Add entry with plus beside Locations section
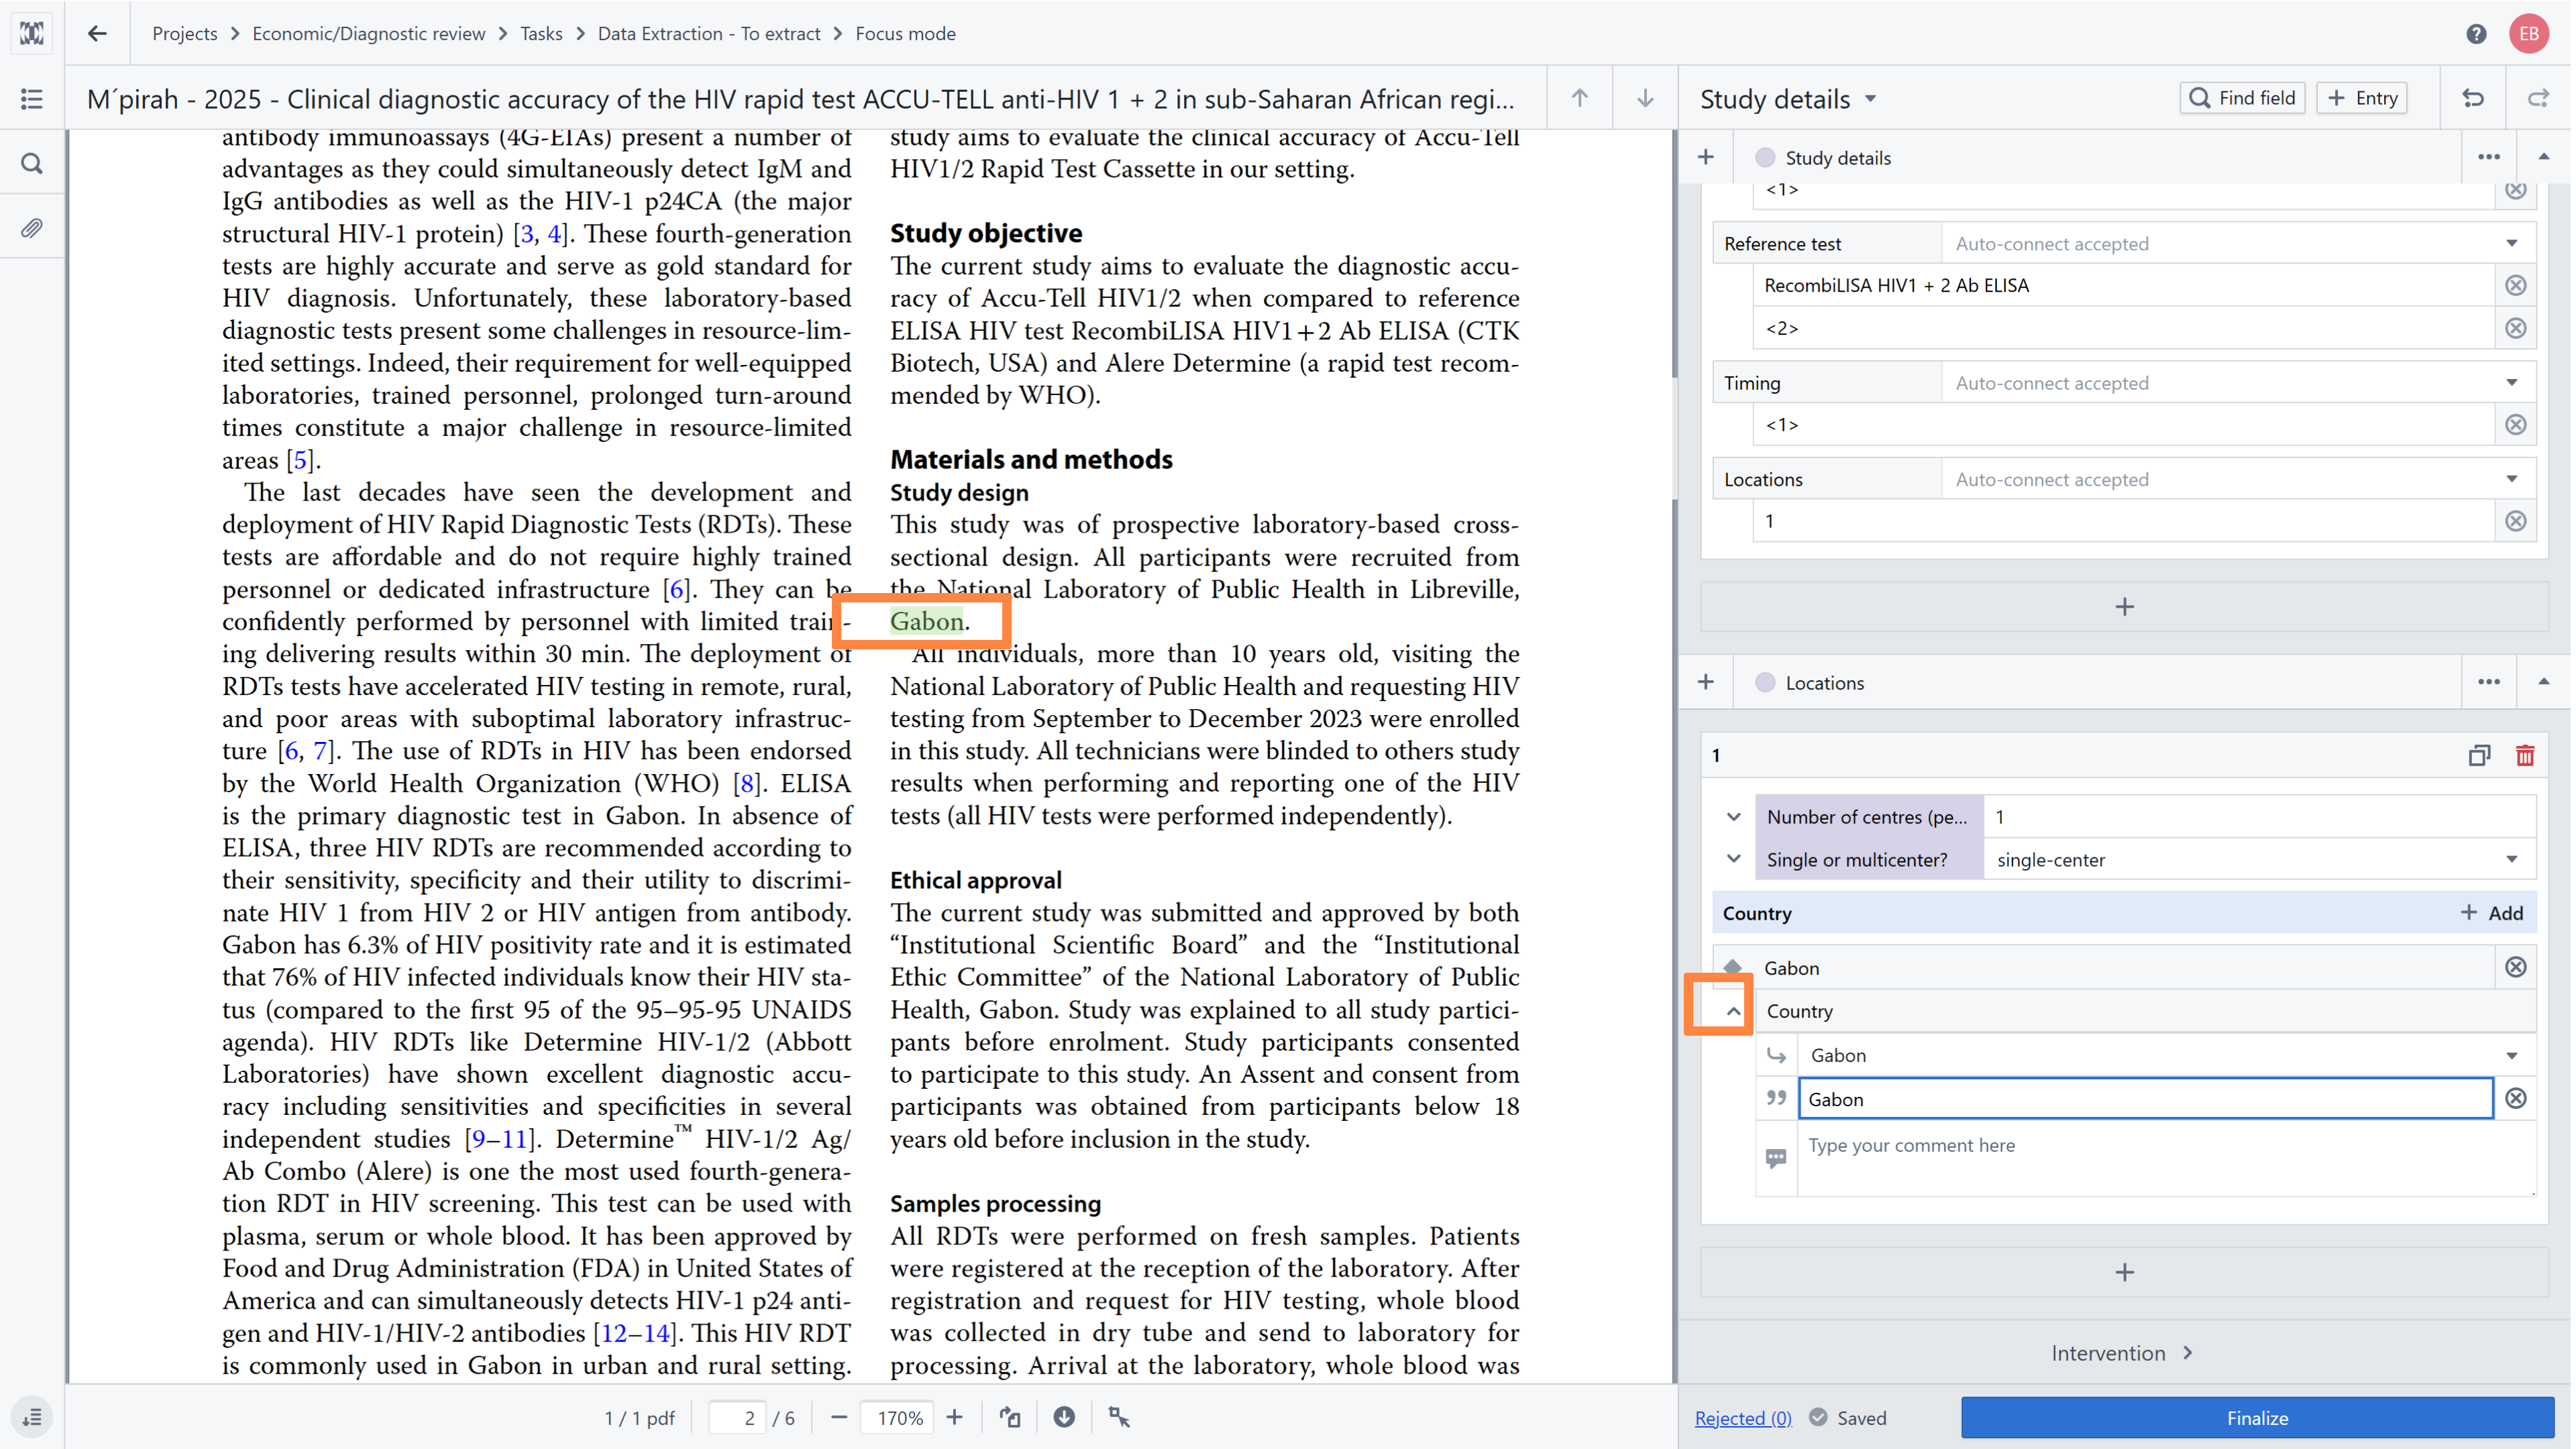The height and width of the screenshot is (1449, 2576). pyautogui.click(x=1706, y=682)
